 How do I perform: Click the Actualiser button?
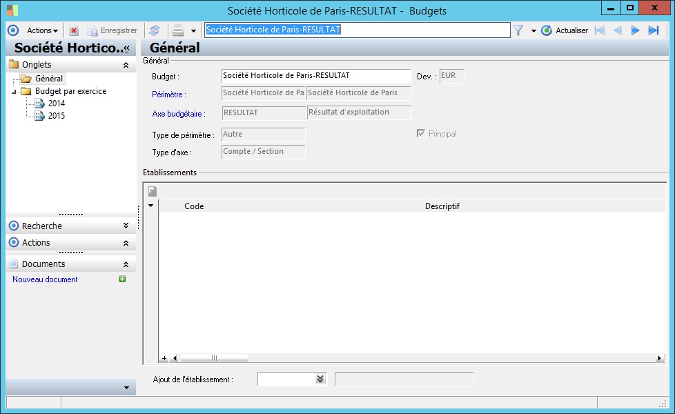(x=565, y=30)
